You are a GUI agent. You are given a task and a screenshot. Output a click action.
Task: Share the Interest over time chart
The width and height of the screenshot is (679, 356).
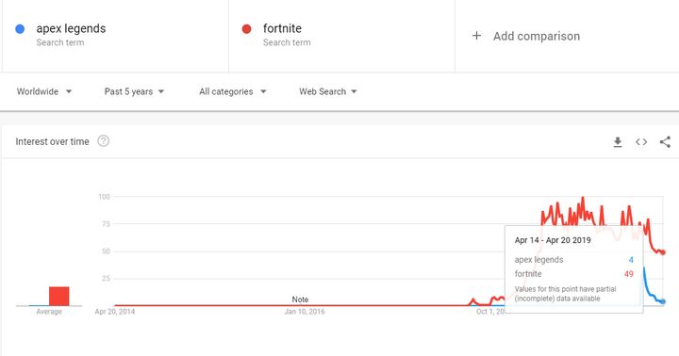coord(665,142)
